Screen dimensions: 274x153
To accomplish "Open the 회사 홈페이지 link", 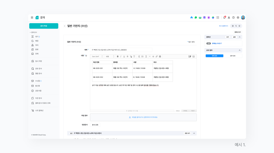I will 223,26.
